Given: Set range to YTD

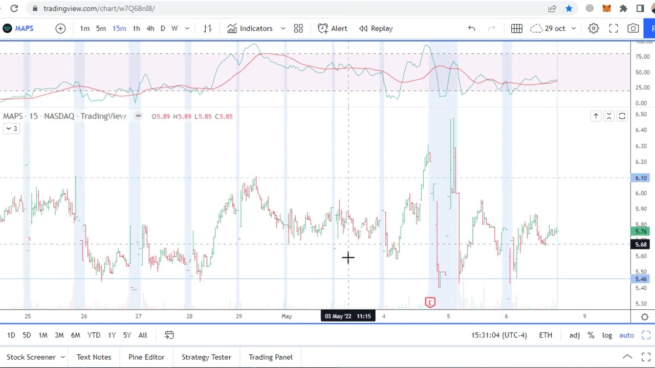Looking at the screenshot, I should 94,335.
